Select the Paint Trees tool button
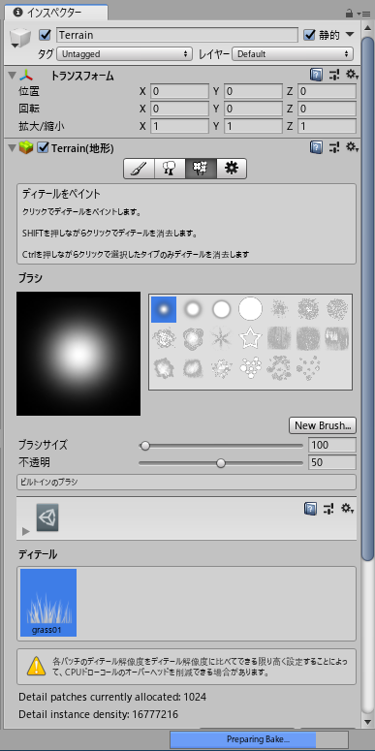 [170, 169]
